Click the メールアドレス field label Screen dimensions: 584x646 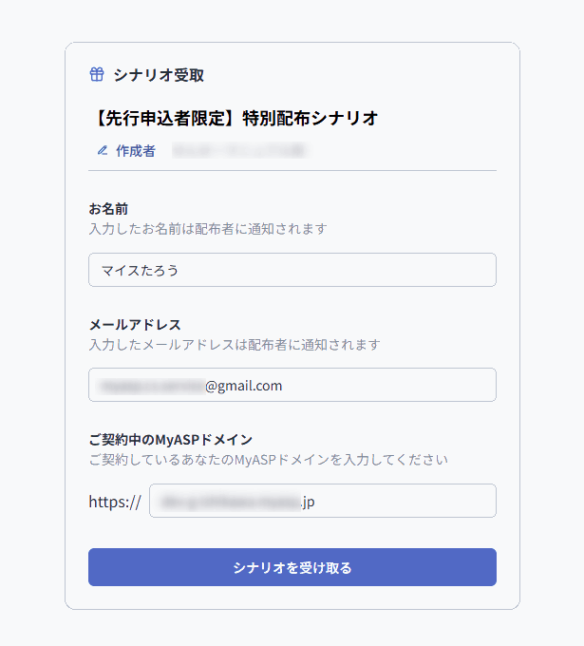(135, 324)
